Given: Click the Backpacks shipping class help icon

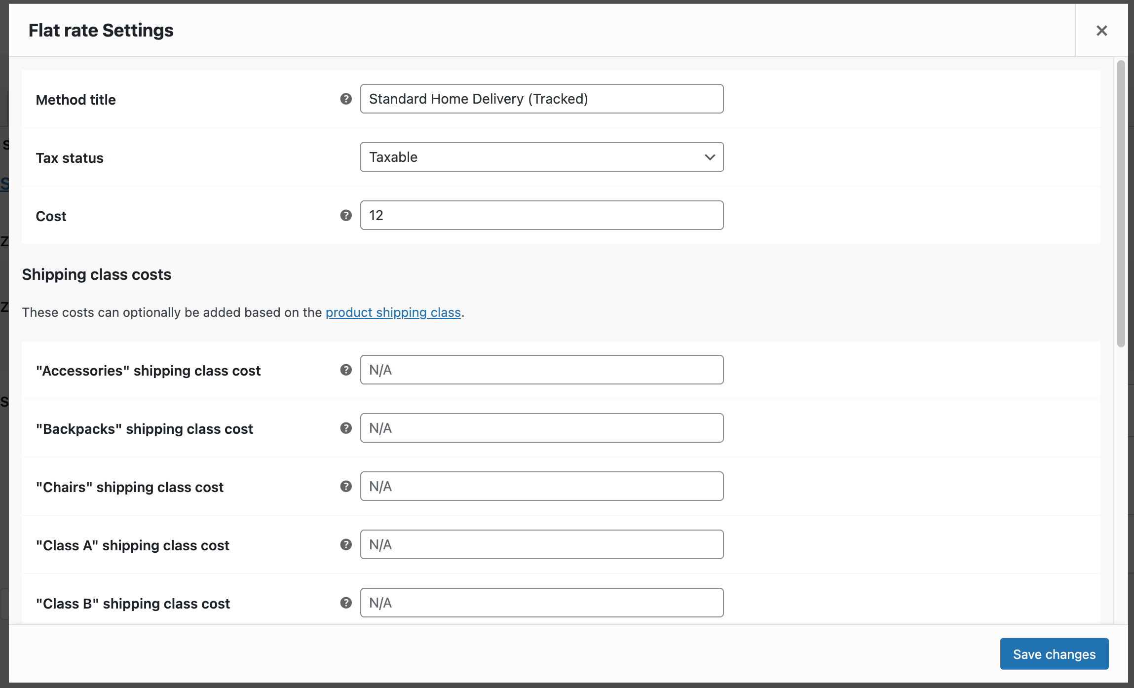Looking at the screenshot, I should (x=346, y=427).
